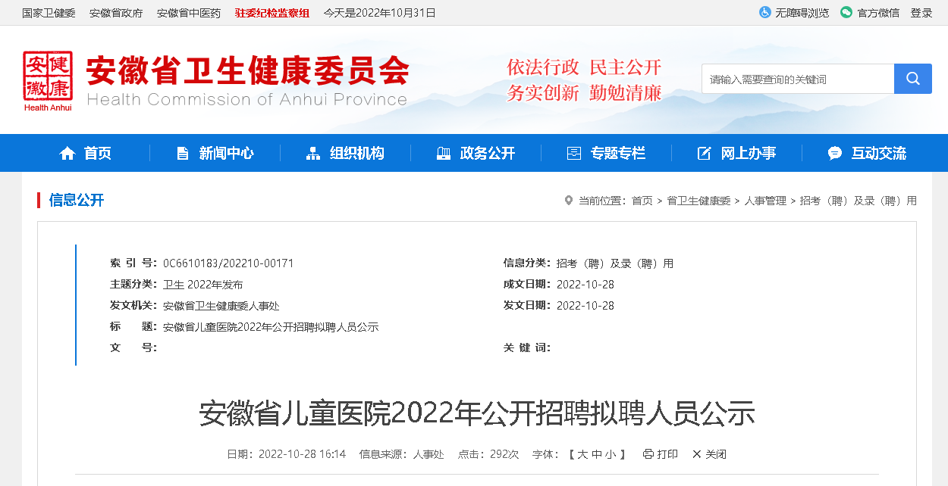The width and height of the screenshot is (948, 486).
Task: Click the magnifier search button
Action: point(912,79)
